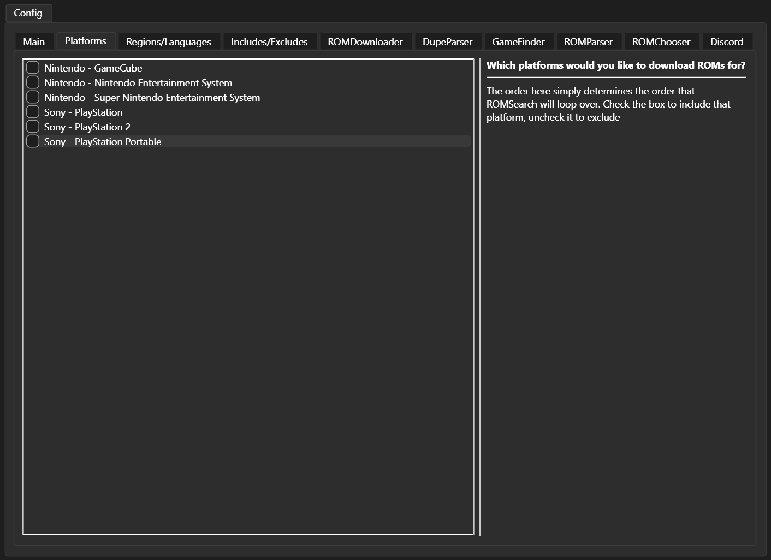Click 'Nintendo - Nintendo Entertainment System' row label
Screen dimensions: 771x560
(x=138, y=83)
